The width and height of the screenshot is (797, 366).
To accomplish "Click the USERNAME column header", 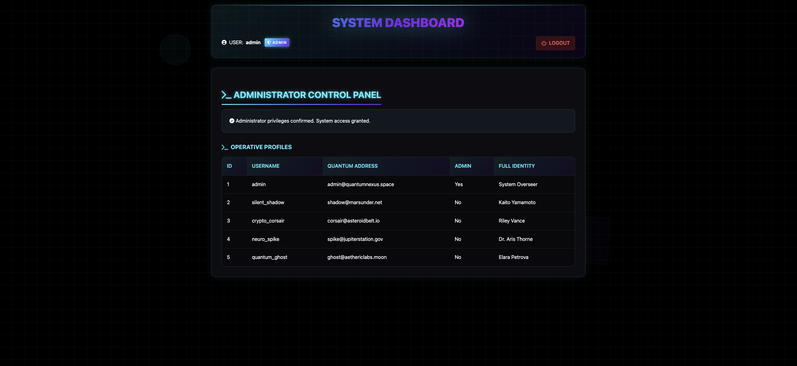I will pyautogui.click(x=266, y=166).
